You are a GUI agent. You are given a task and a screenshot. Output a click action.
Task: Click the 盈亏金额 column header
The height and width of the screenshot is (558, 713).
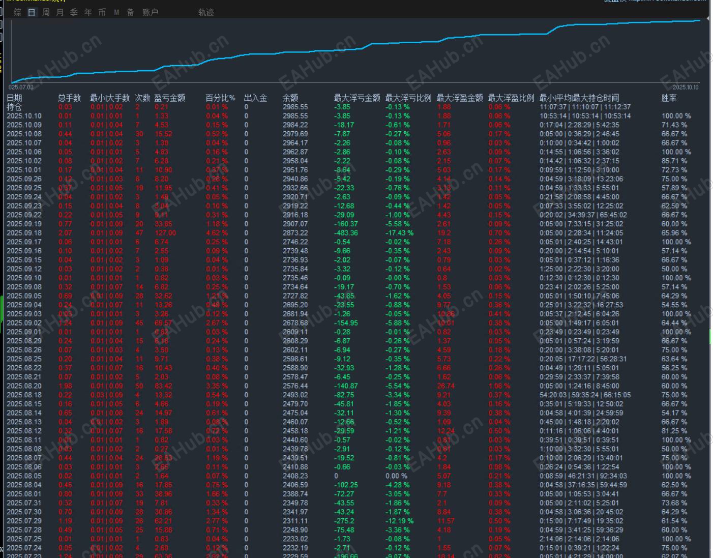(169, 98)
